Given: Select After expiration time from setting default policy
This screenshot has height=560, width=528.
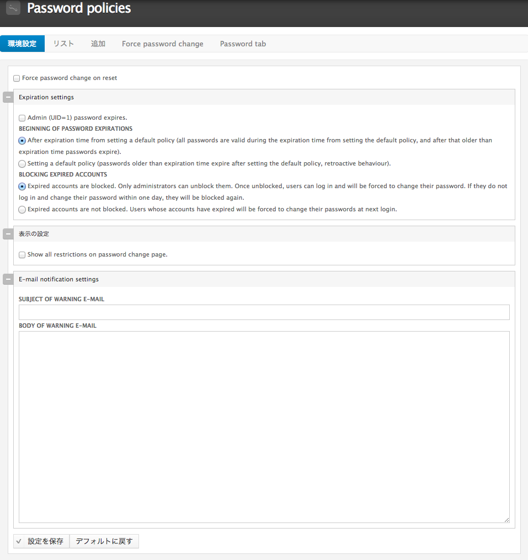Looking at the screenshot, I should click(x=22, y=141).
